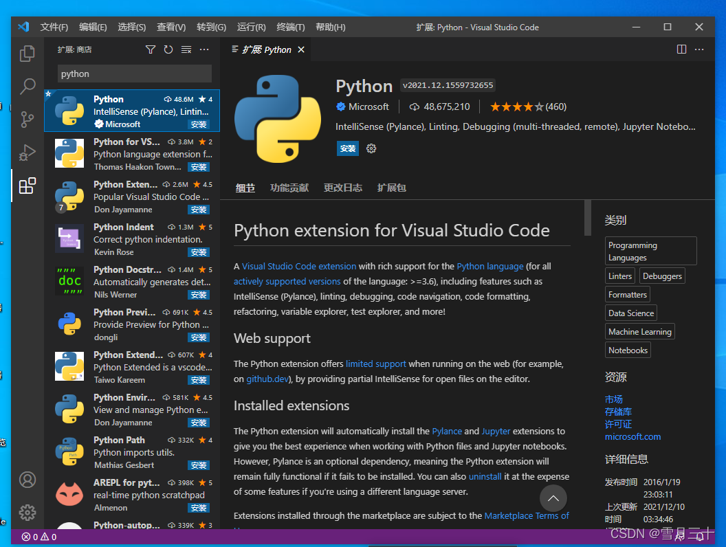This screenshot has width=726, height=547.
Task: Open the 许可证 resource link
Action: [x=618, y=424]
